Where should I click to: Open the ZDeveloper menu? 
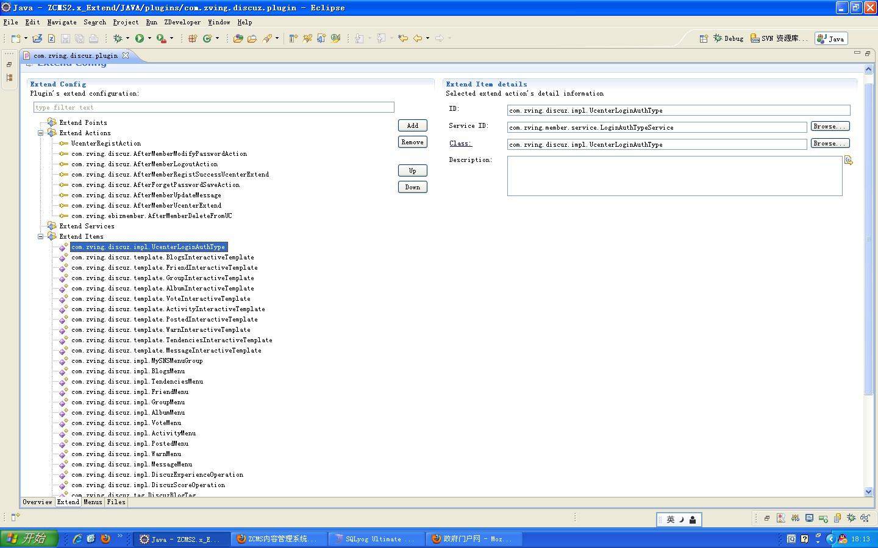(x=182, y=22)
